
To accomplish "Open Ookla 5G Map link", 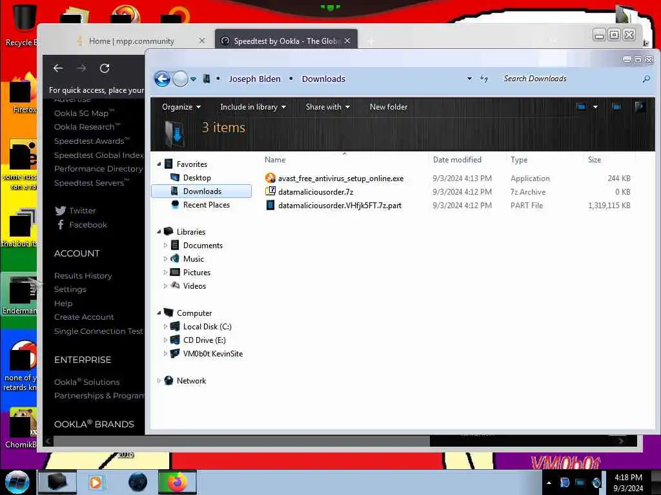I will point(84,113).
